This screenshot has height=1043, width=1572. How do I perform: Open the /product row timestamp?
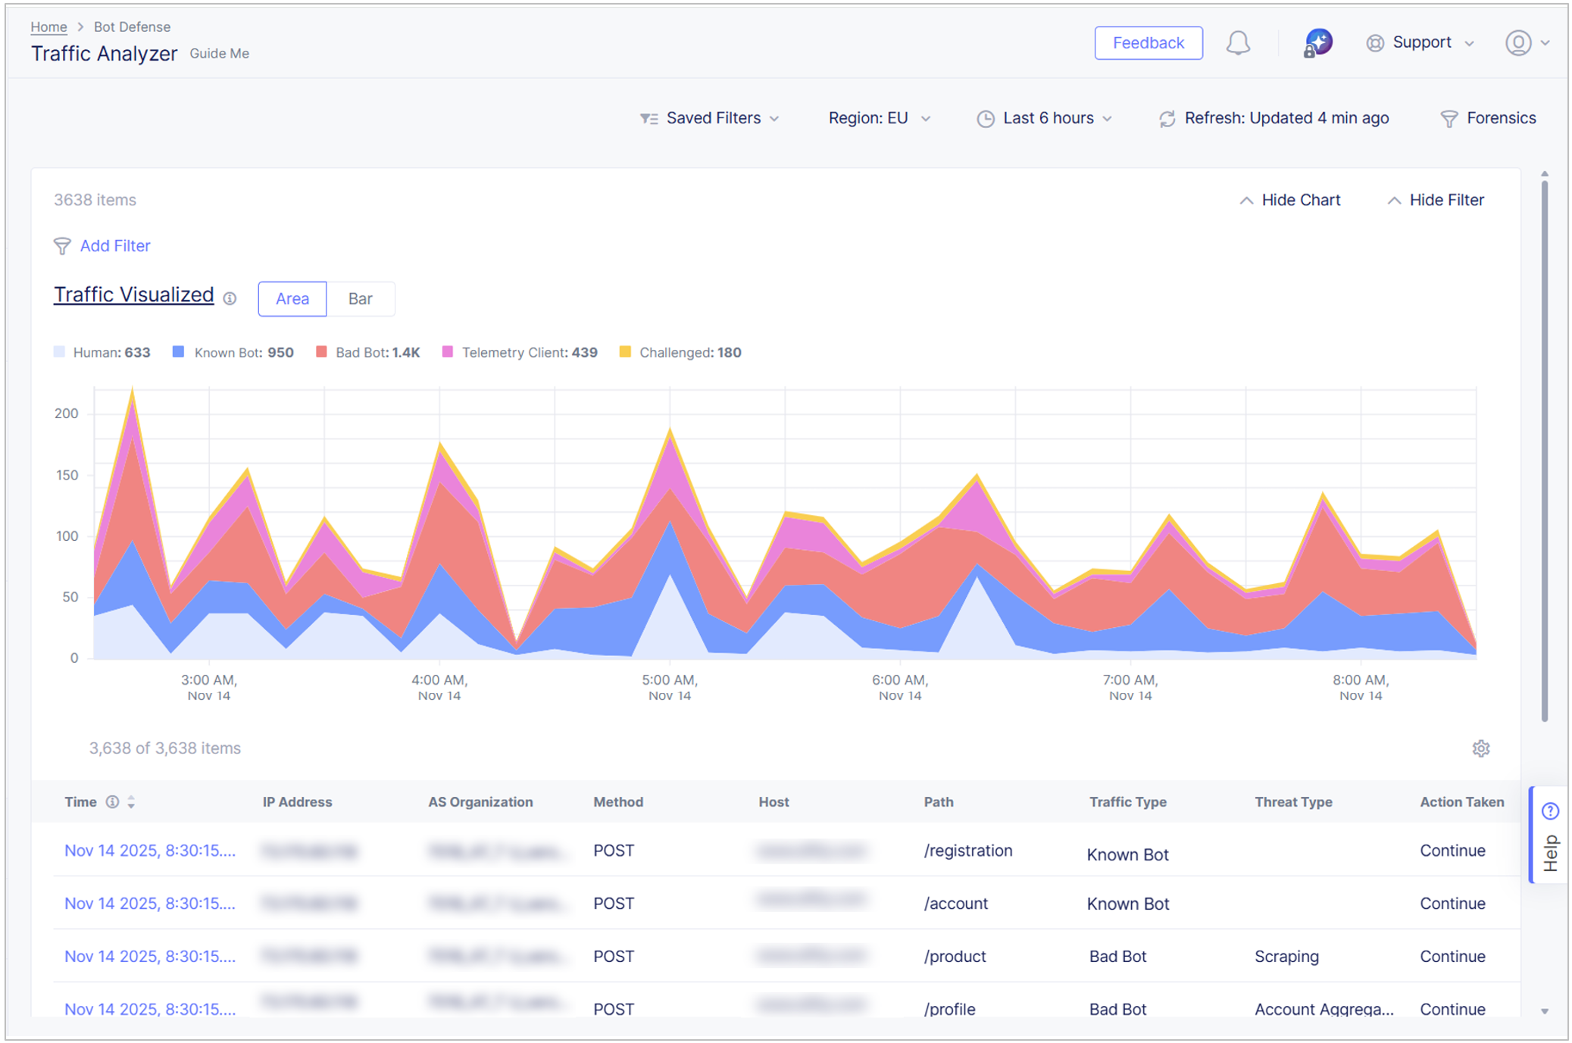tap(149, 957)
